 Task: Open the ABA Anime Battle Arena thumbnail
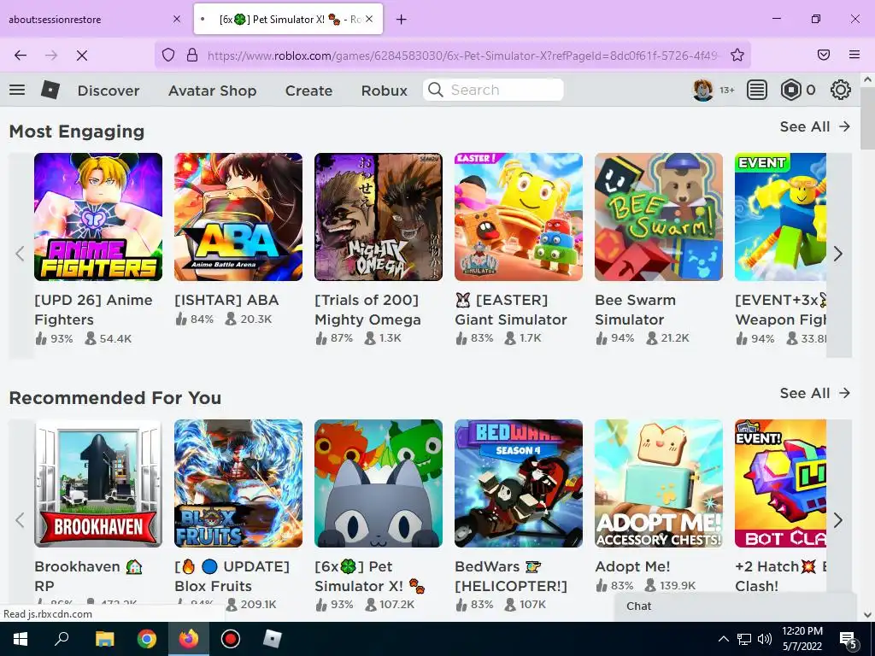point(238,217)
